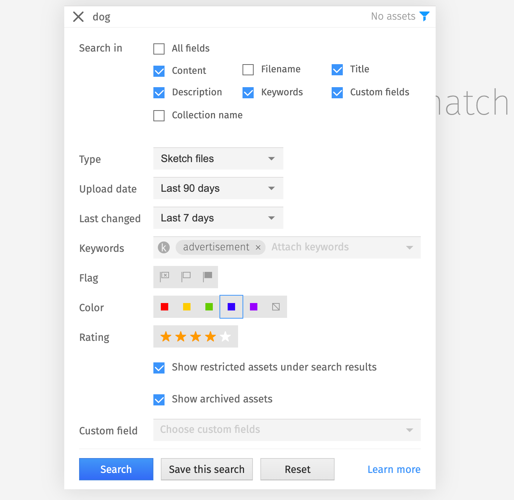Viewport: 514px width, 500px height.
Task: Uncheck the Description checkbox
Action: click(x=159, y=93)
